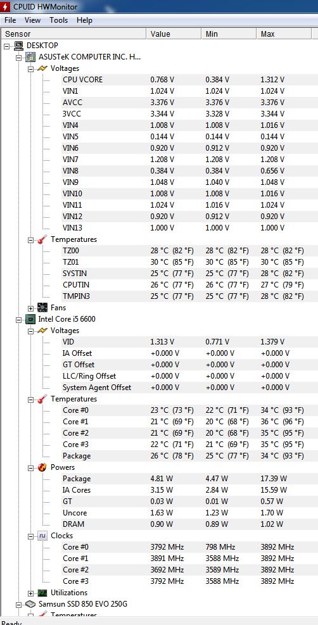
Task: Collapse the Samsung SSD 850 EVO node
Action: tap(19, 605)
